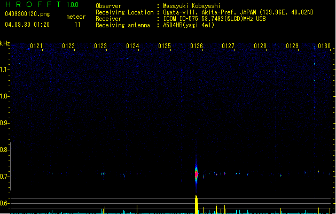Screen dimensions: 336x214
Task: Click the observer name Masayuki Kobayashi
Action: pos(192,6)
